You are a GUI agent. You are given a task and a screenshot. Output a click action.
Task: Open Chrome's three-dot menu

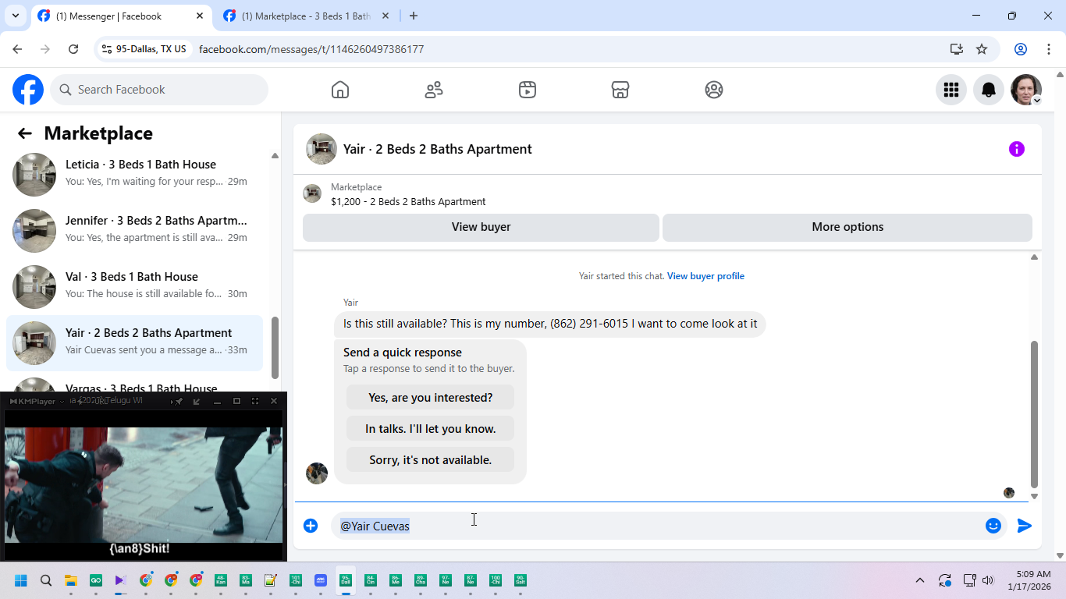[1048, 49]
